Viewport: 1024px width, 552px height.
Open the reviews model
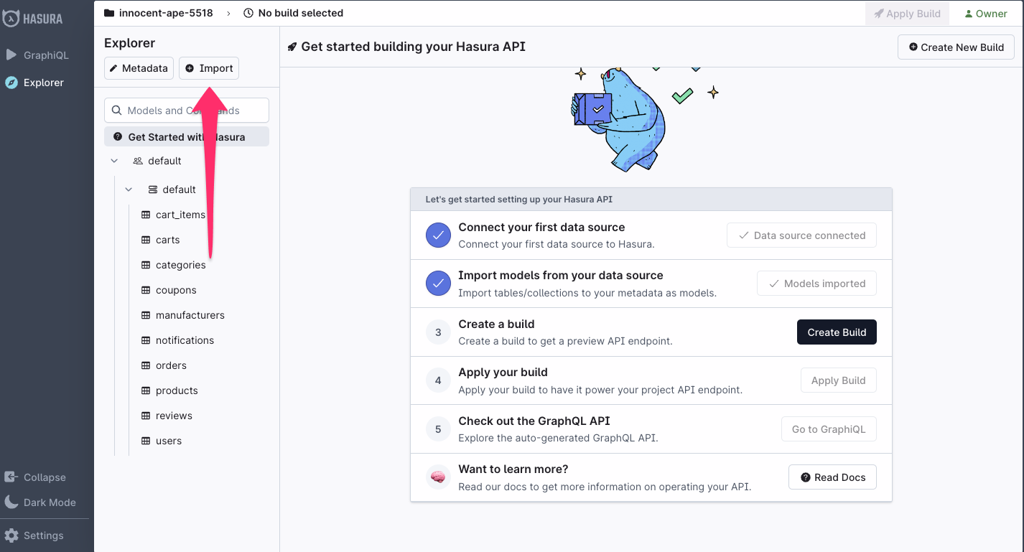point(174,416)
